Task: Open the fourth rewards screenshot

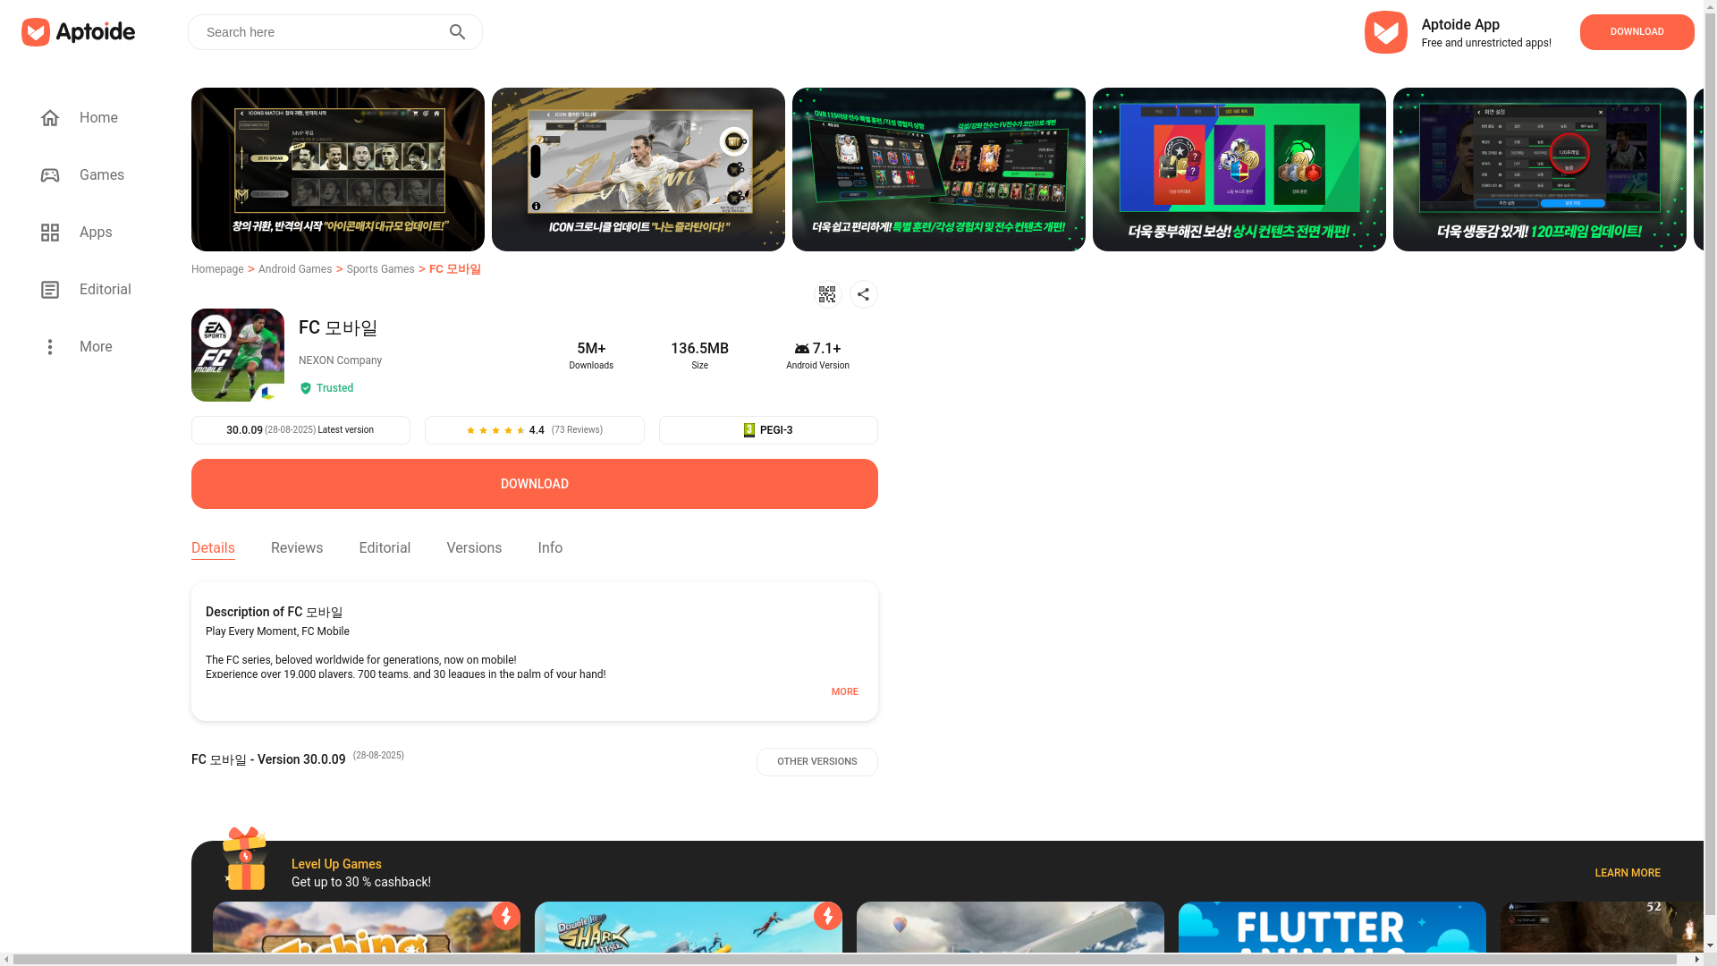Action: coord(1239,169)
